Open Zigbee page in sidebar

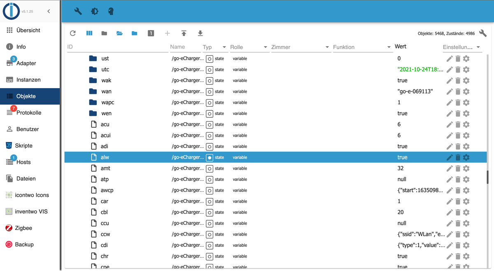30,228
